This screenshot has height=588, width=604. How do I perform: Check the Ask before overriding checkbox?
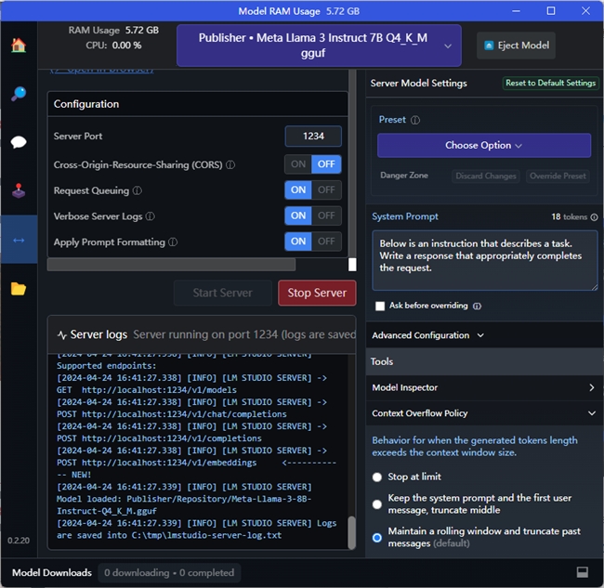tap(380, 307)
